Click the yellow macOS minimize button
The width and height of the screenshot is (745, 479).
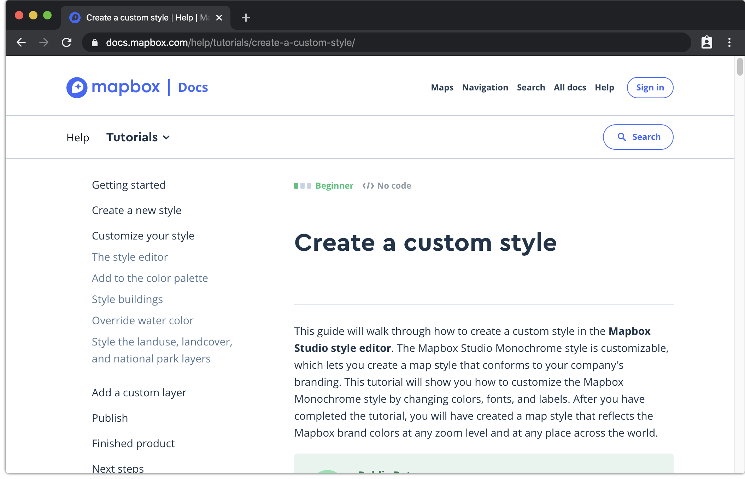click(33, 15)
